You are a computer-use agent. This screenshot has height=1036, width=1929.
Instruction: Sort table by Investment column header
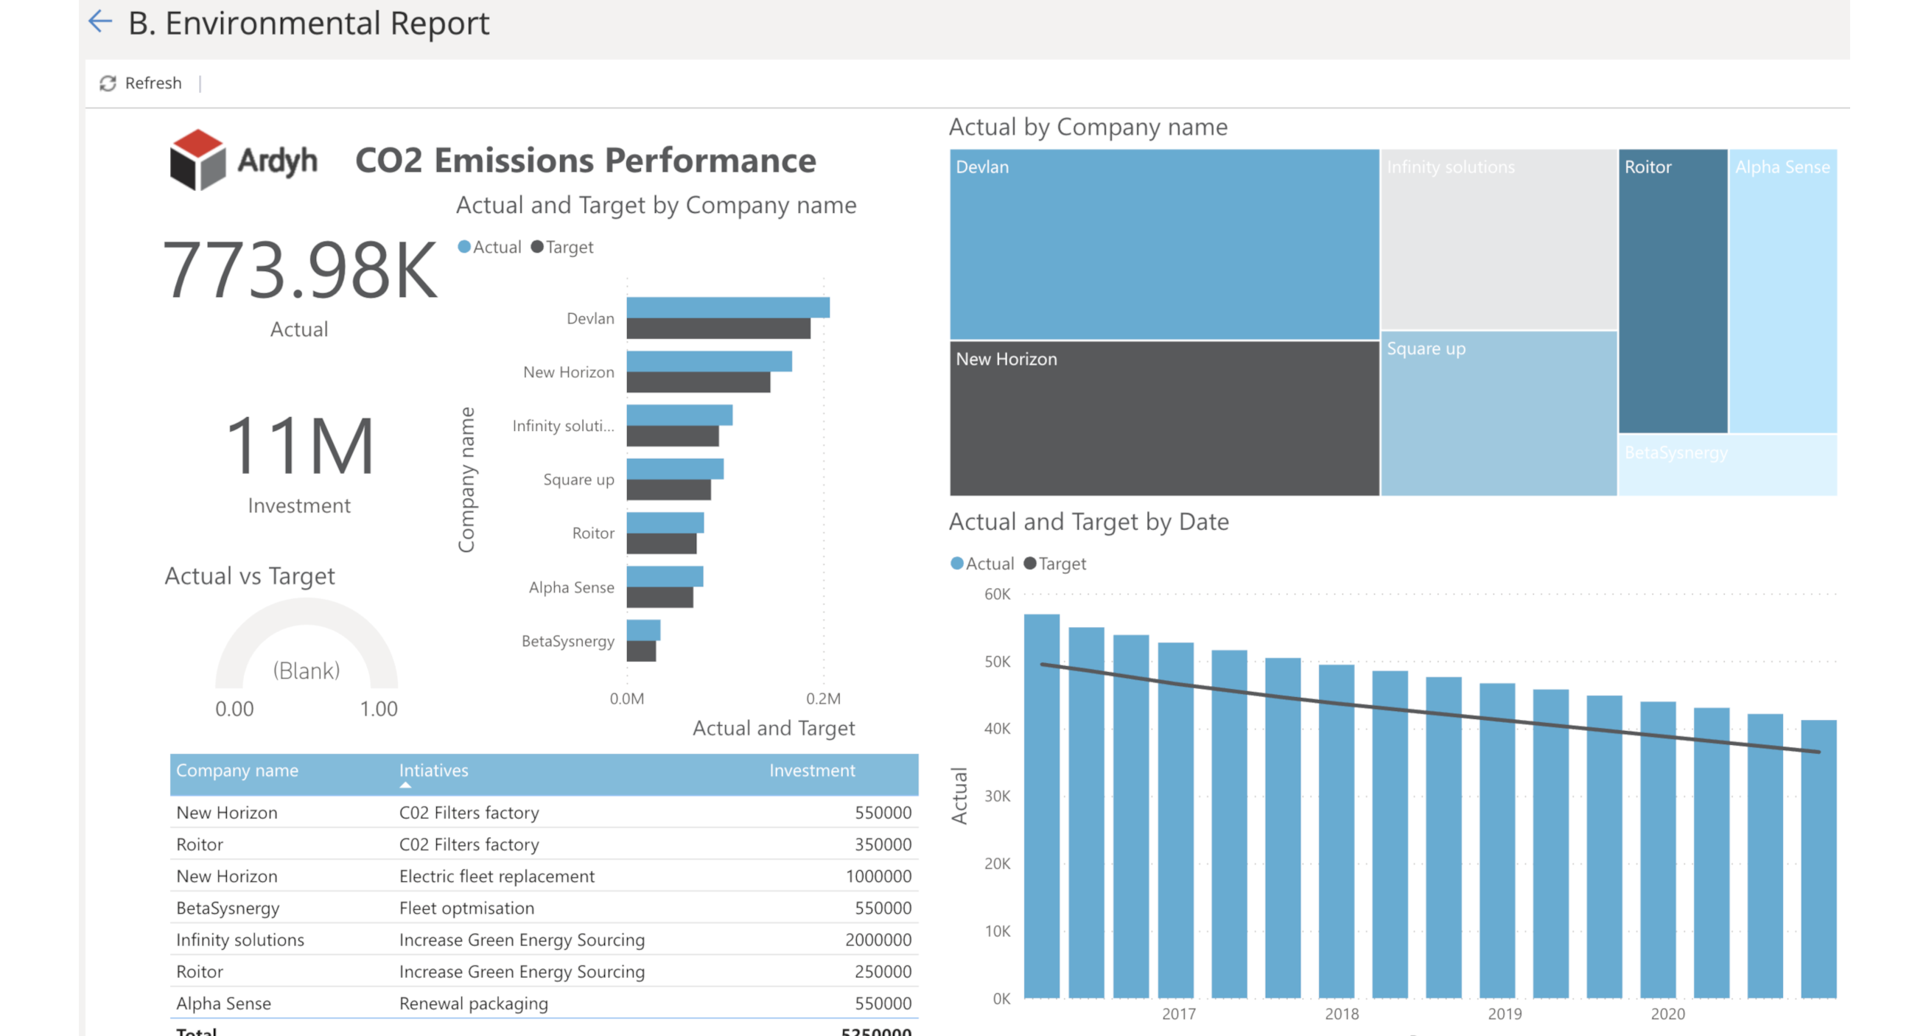click(x=812, y=770)
